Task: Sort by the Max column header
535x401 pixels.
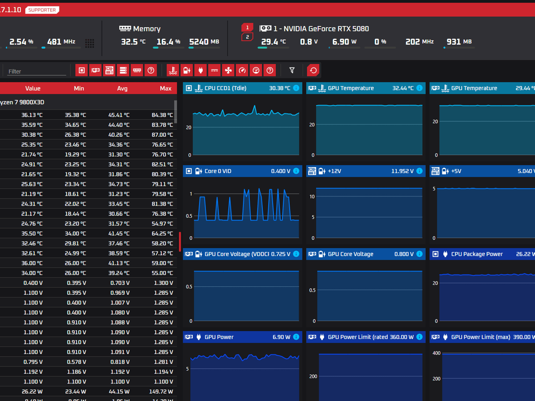Action: pyautogui.click(x=166, y=88)
